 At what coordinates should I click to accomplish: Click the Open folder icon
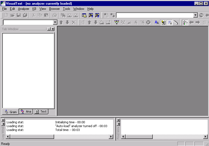tap(12, 15)
